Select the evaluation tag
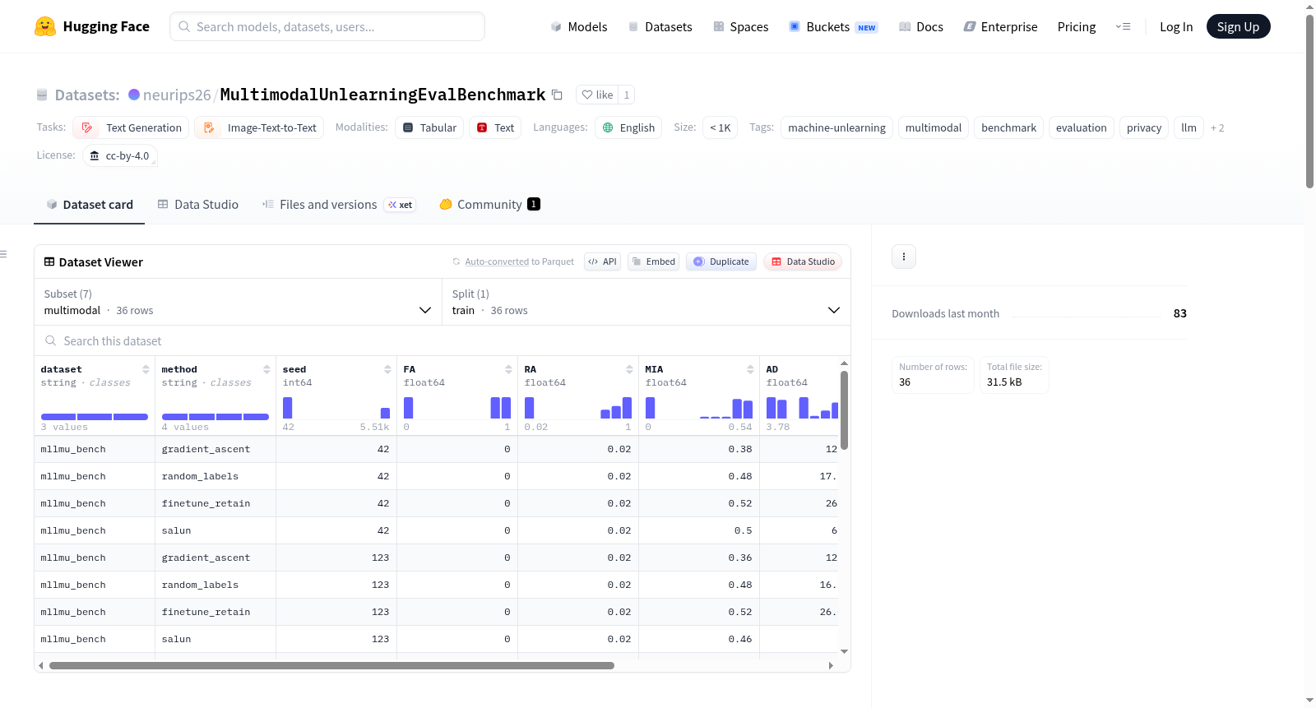Screen dimensions: 1316x708 [1082, 127]
